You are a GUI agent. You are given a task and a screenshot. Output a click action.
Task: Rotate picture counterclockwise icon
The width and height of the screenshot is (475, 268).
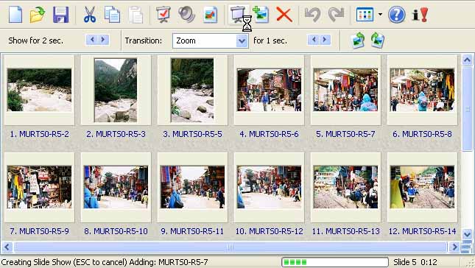tap(357, 40)
